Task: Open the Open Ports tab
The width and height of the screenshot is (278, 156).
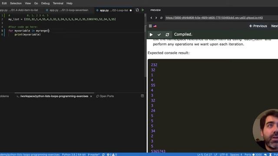Action: (105, 96)
